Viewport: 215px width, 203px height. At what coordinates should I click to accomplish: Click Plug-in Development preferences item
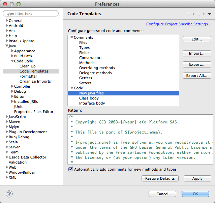[x=28, y=132]
